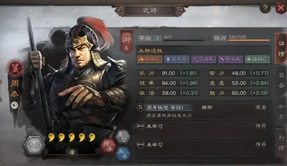Play 周泰 voice with speaker icon

click(15, 105)
